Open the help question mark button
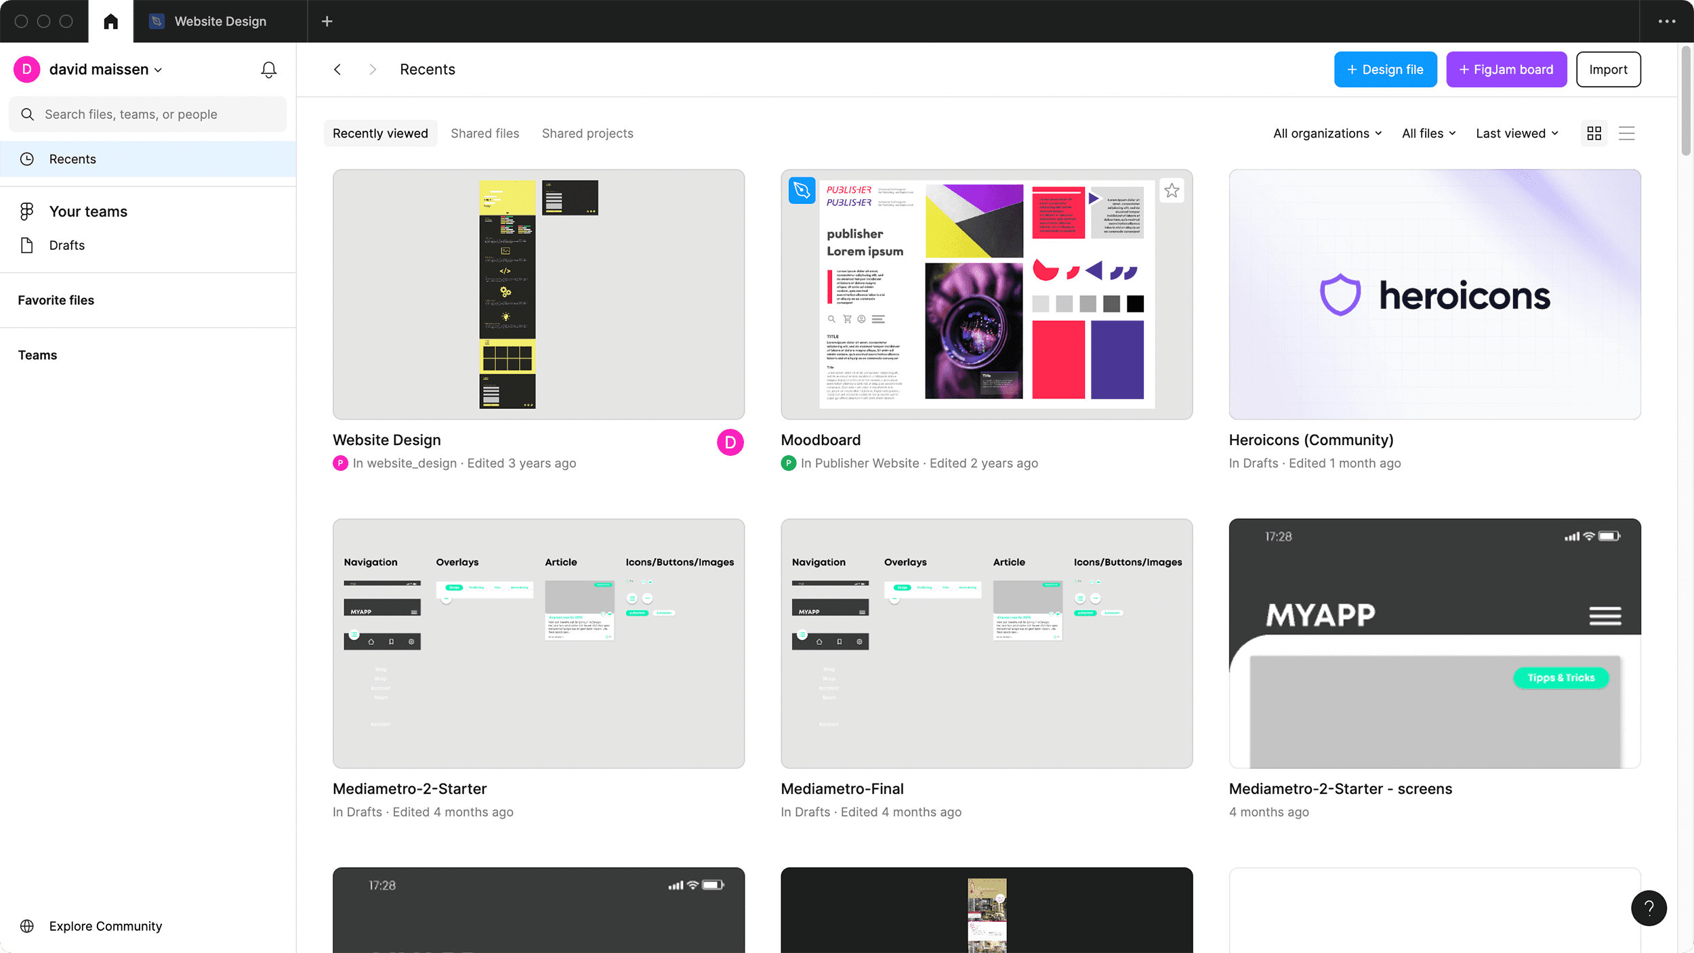Image resolution: width=1694 pixels, height=953 pixels. (1649, 908)
